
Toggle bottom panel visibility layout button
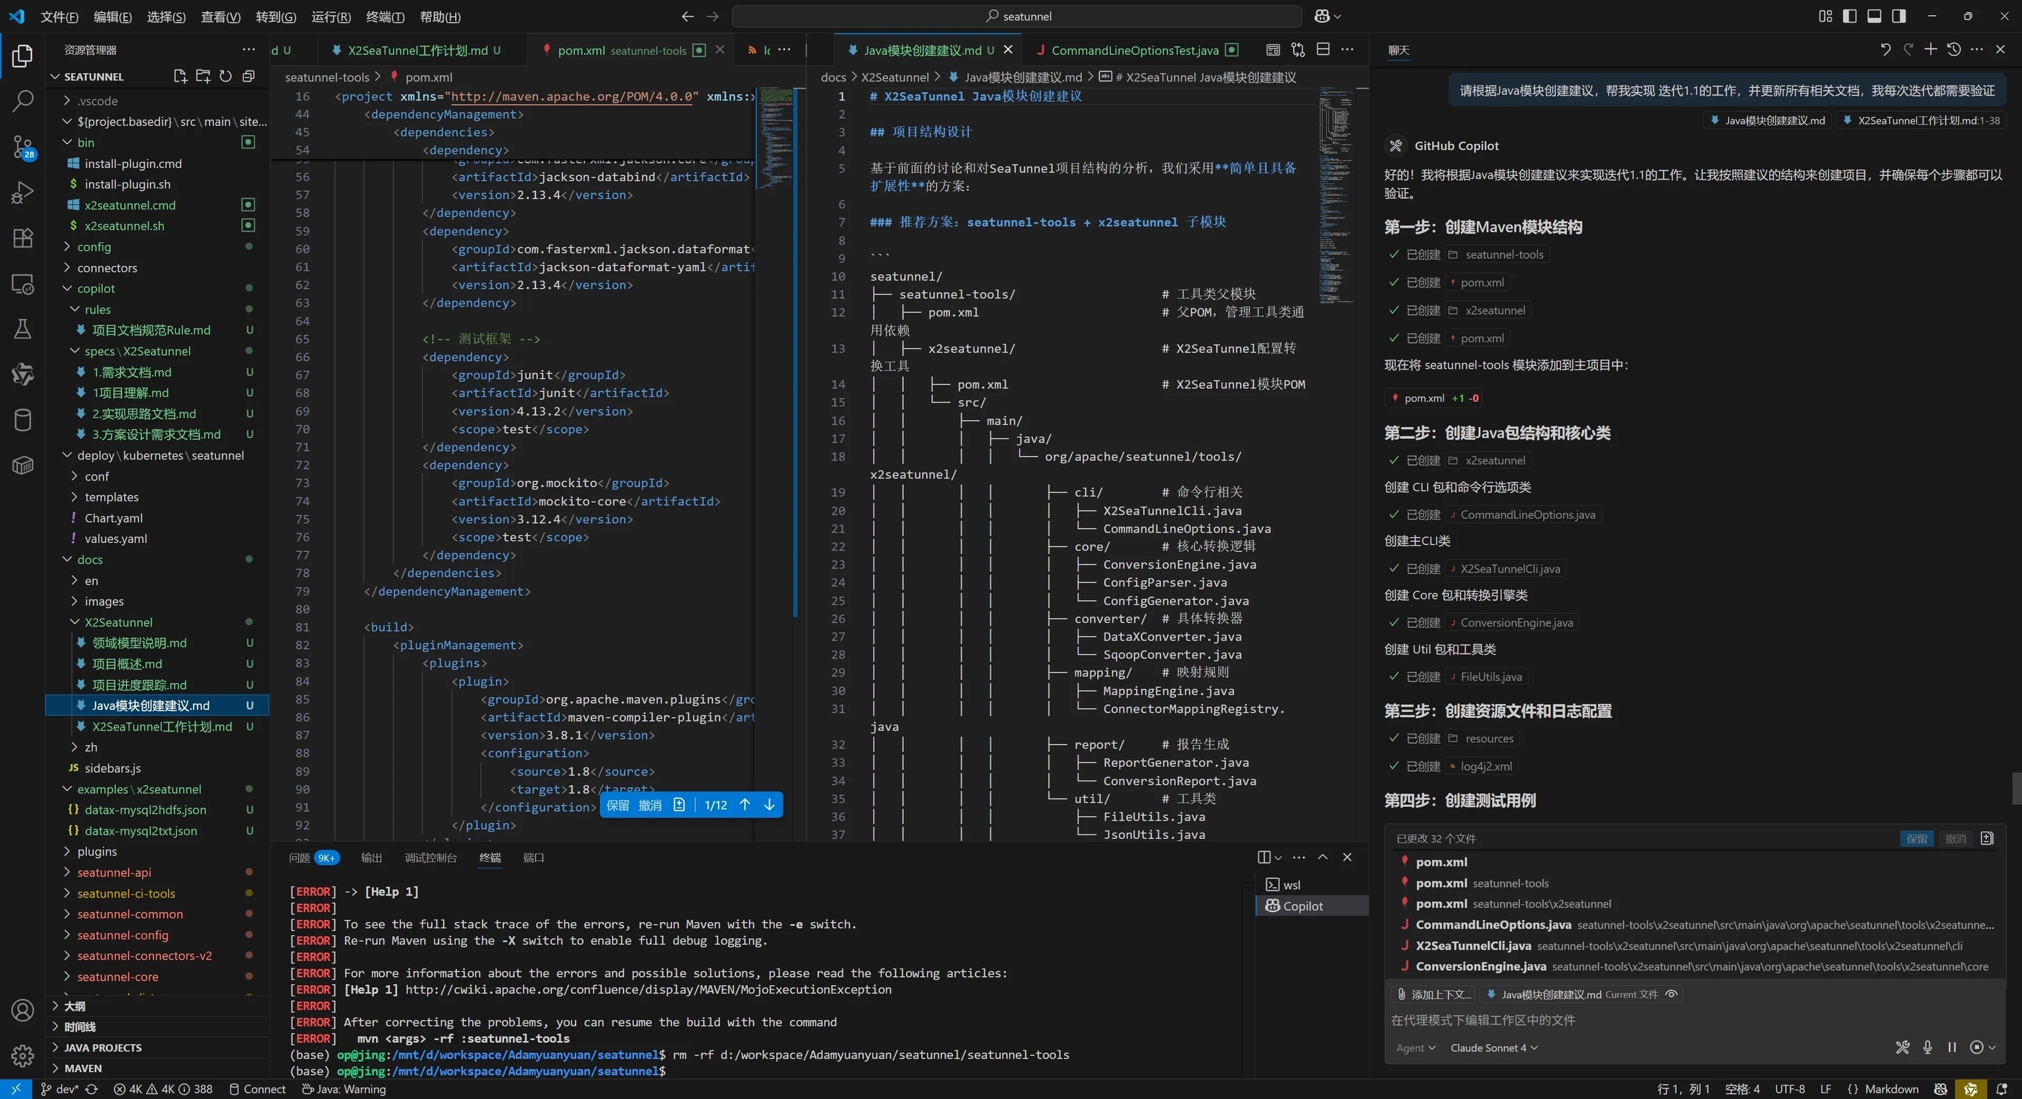pyautogui.click(x=1874, y=16)
